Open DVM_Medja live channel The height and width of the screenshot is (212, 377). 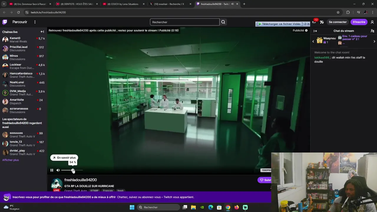pyautogui.click(x=24, y=93)
